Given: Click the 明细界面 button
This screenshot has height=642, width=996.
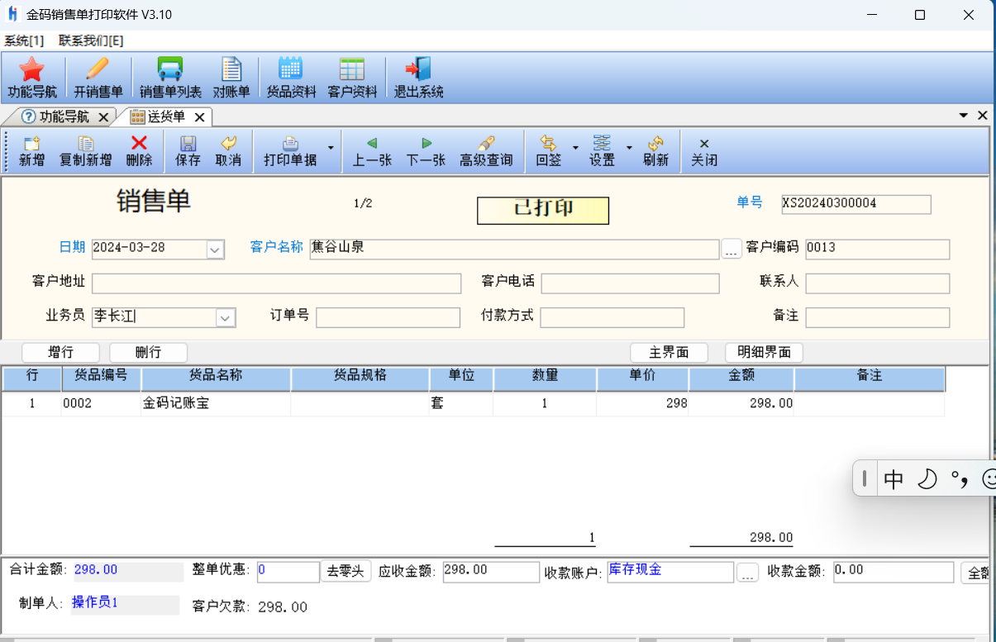Looking at the screenshot, I should pyautogui.click(x=764, y=352).
